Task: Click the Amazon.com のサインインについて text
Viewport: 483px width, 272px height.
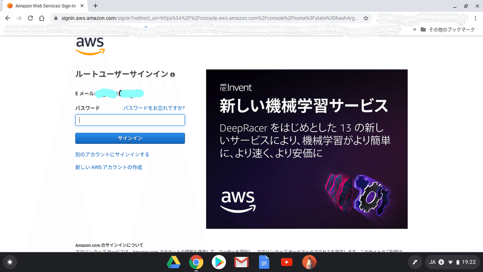Action: pos(109,245)
